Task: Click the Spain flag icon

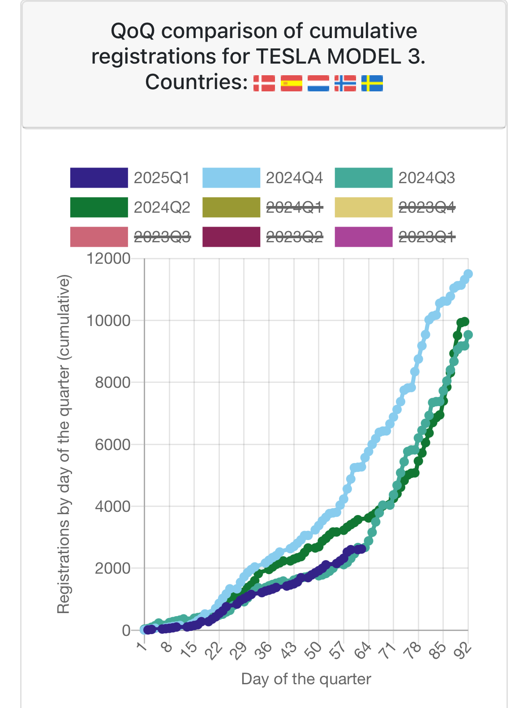Action: point(292,83)
